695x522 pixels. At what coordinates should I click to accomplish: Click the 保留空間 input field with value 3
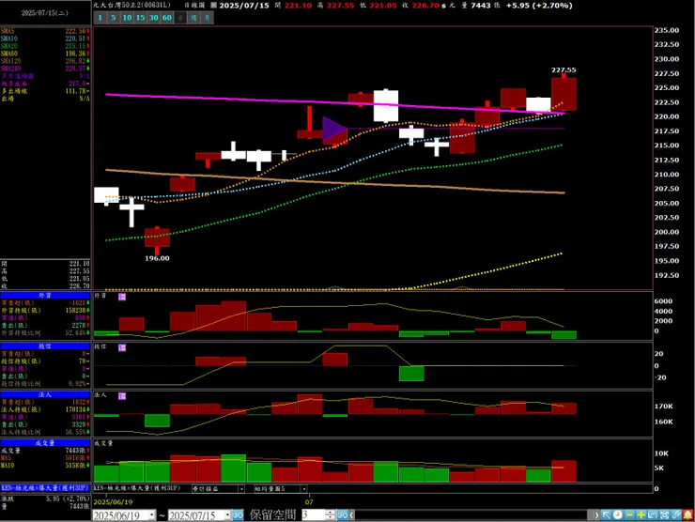(x=313, y=515)
